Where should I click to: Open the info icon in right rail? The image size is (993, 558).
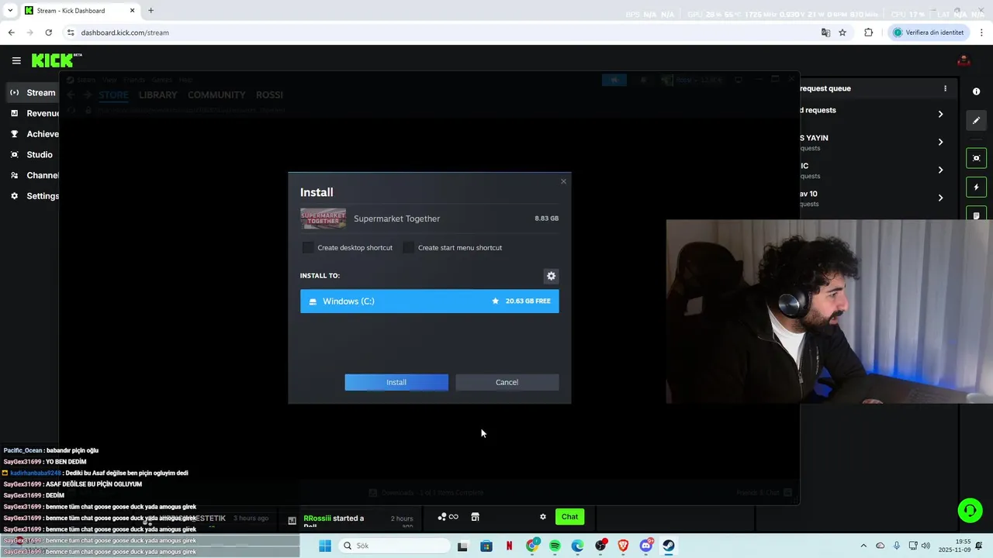976,91
